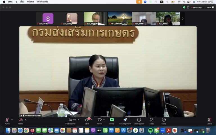
Task: Expand audio options arrow next to Audio
Action: tap(12, 120)
